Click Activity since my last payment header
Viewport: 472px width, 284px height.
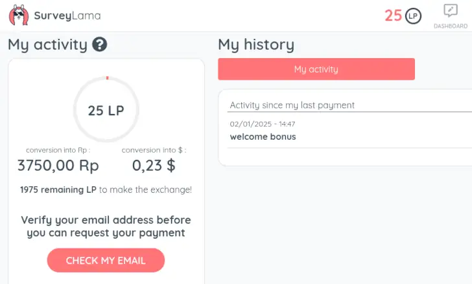point(292,105)
